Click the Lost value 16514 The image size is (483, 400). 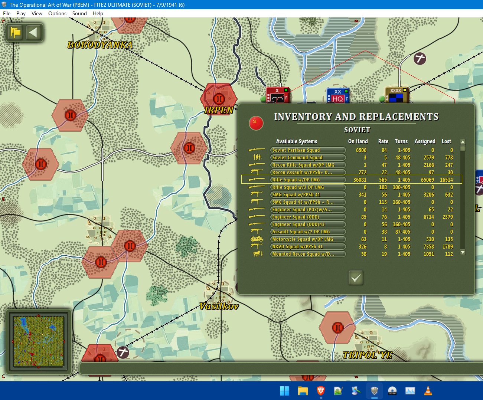(446, 180)
